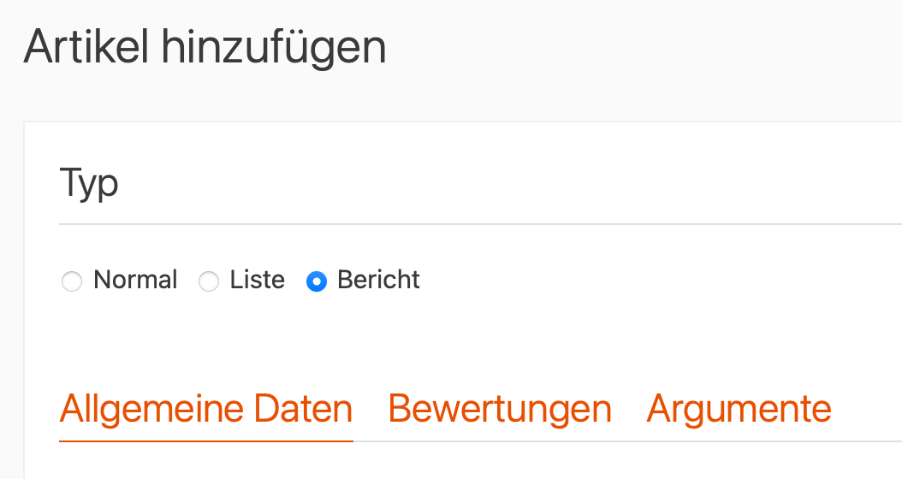Screen dimensions: 902x479
Task: Click the "Bericht" label text
Action: [378, 280]
